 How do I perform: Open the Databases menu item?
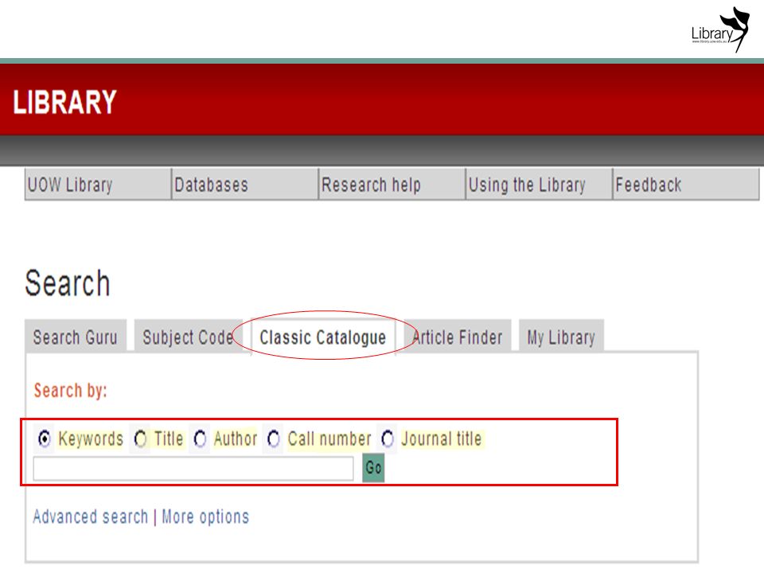244,184
